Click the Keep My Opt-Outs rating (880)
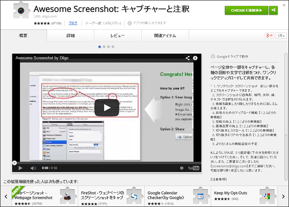 (x=226, y=199)
